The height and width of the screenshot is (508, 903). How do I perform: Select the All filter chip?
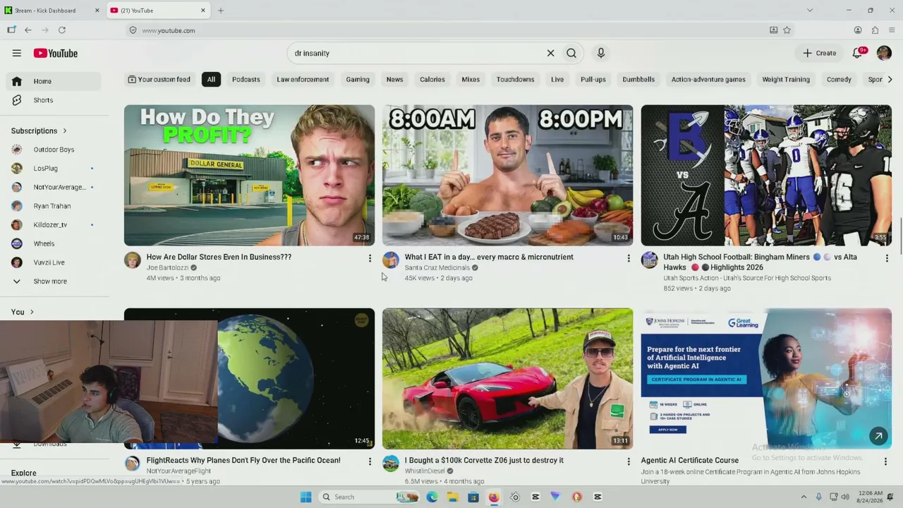click(211, 80)
